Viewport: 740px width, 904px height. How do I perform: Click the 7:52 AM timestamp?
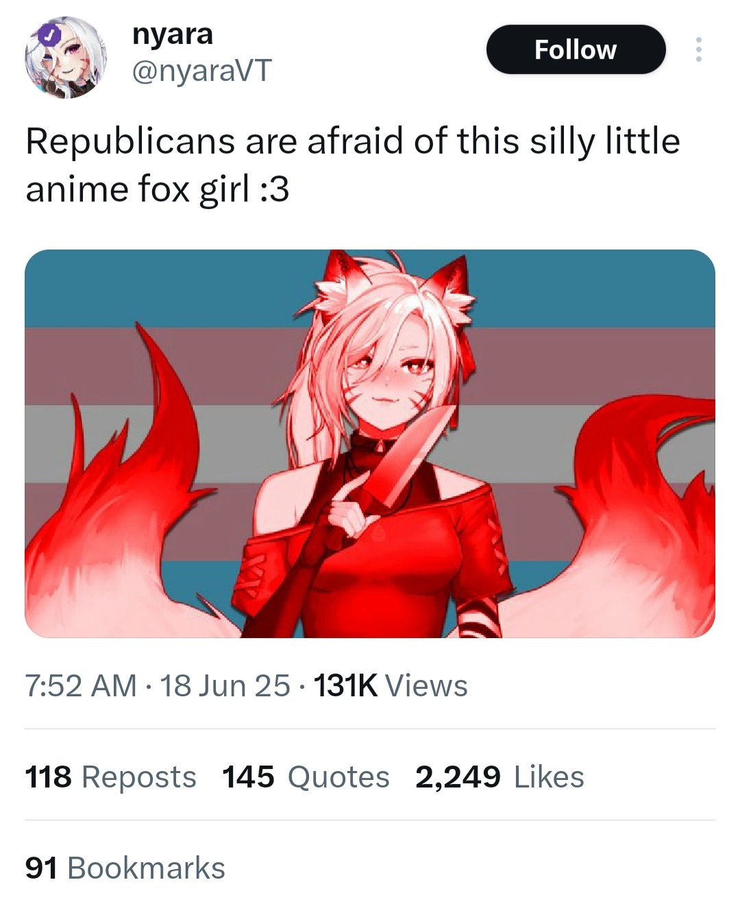81,686
